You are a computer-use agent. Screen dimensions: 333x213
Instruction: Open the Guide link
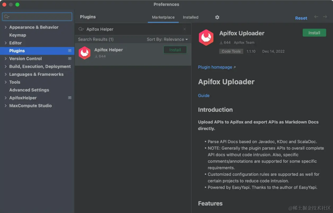click(x=204, y=96)
